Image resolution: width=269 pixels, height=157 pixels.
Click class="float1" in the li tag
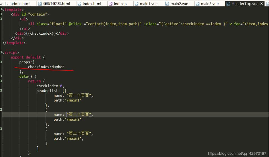(x=51, y=24)
